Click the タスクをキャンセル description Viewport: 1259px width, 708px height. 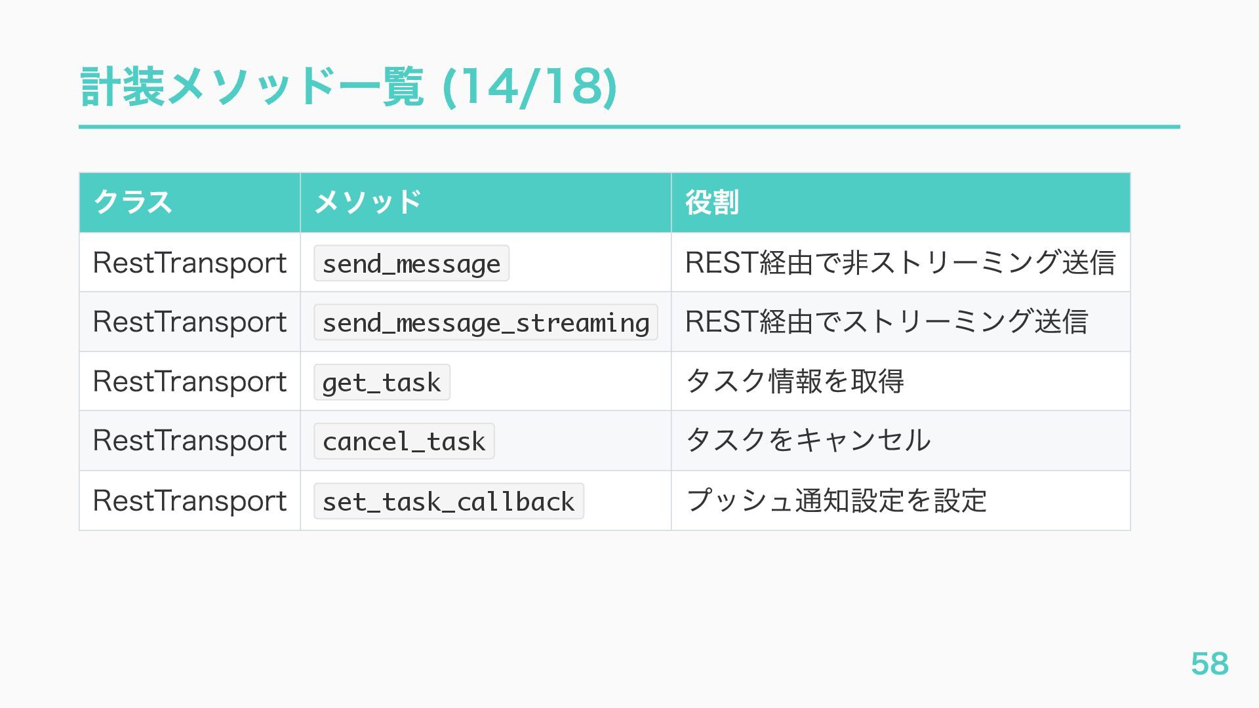point(807,441)
